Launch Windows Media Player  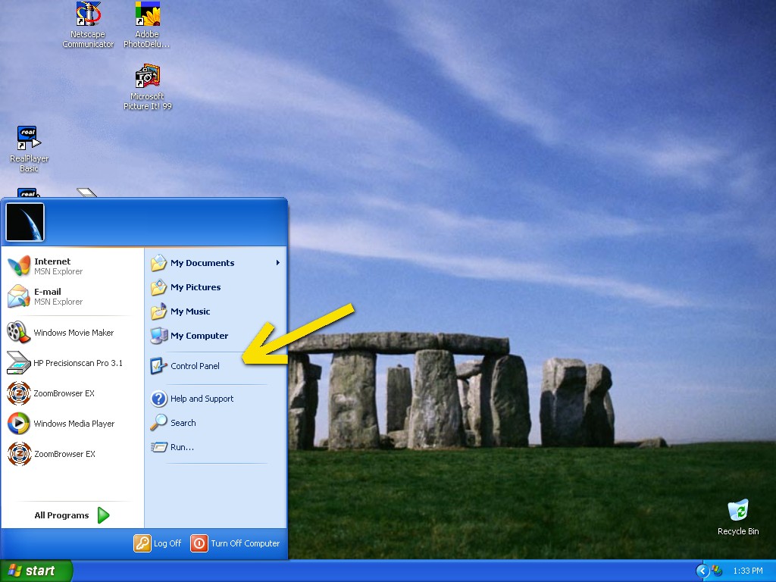[x=74, y=424]
